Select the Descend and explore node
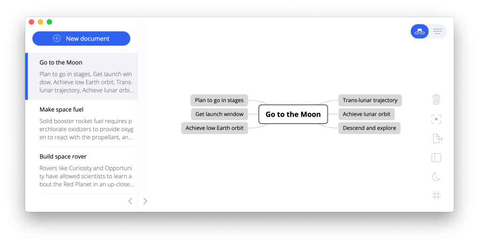 point(370,128)
